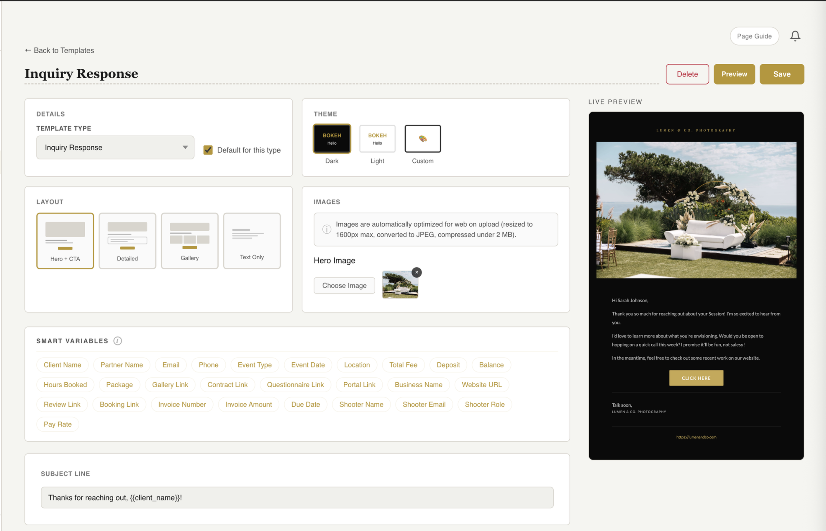Click the Back to Templates link
This screenshot has height=531, width=826.
[59, 50]
